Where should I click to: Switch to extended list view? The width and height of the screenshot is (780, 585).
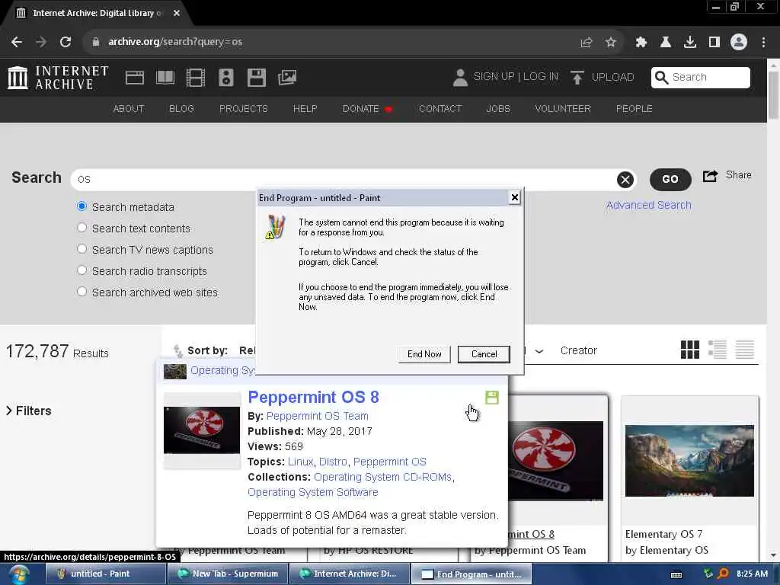pyautogui.click(x=718, y=350)
